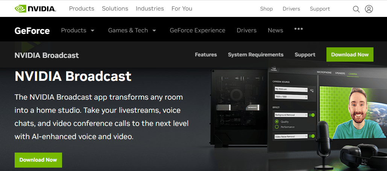Select the Performance radio button
387x171 pixels.
277,127
